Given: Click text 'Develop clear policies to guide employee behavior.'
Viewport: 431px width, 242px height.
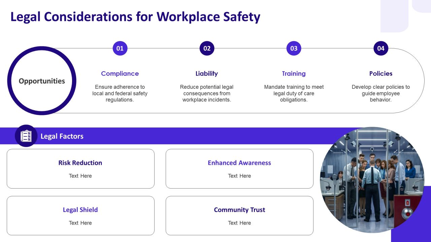Looking at the screenshot, I should (x=381, y=93).
